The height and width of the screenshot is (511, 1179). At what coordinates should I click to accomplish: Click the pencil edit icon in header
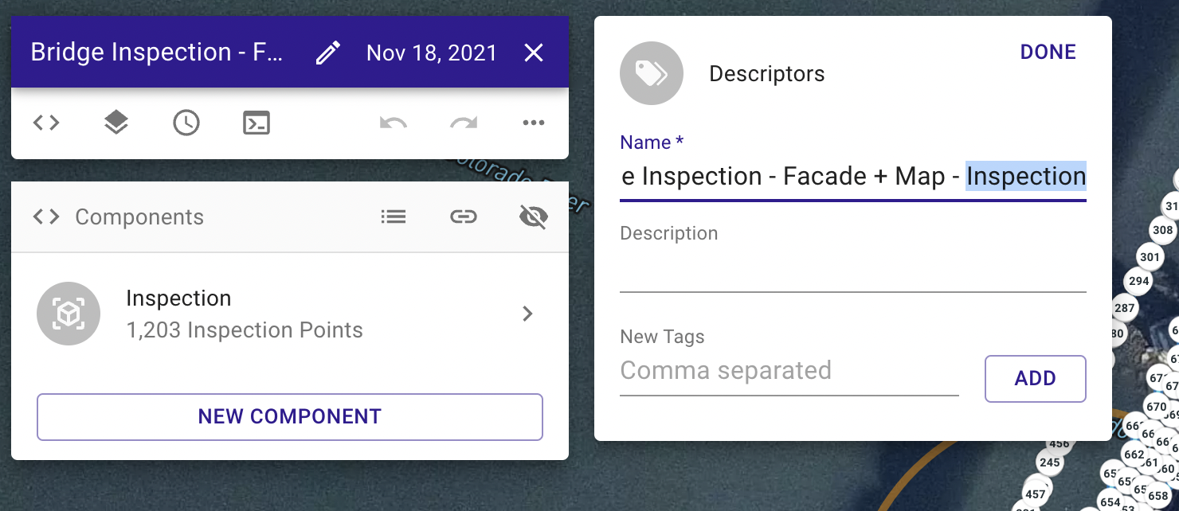327,53
